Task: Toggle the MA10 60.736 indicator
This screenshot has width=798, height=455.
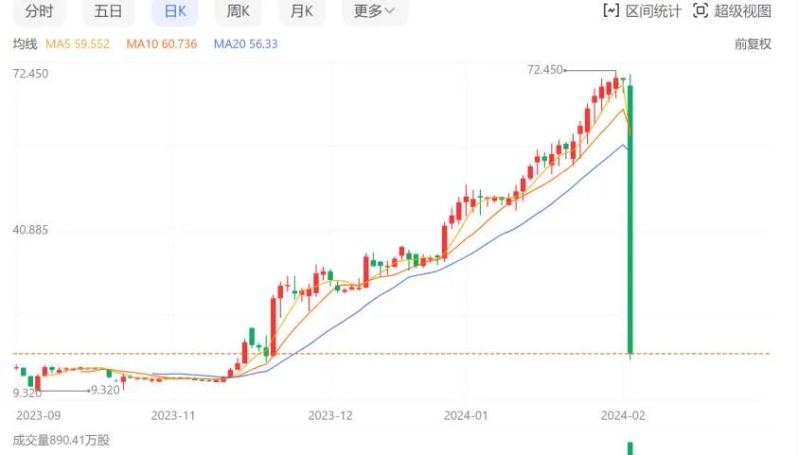Action: (161, 44)
